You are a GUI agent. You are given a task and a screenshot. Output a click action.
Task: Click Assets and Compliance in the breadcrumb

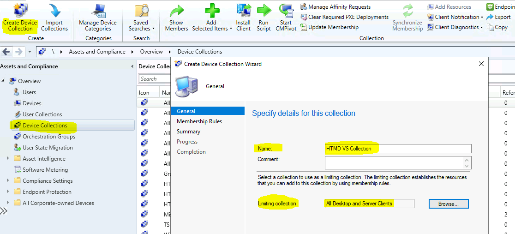[x=97, y=52]
